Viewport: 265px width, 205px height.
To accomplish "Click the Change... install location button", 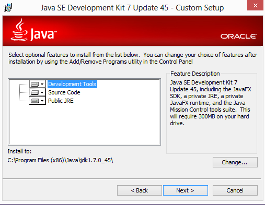I will [x=235, y=162].
